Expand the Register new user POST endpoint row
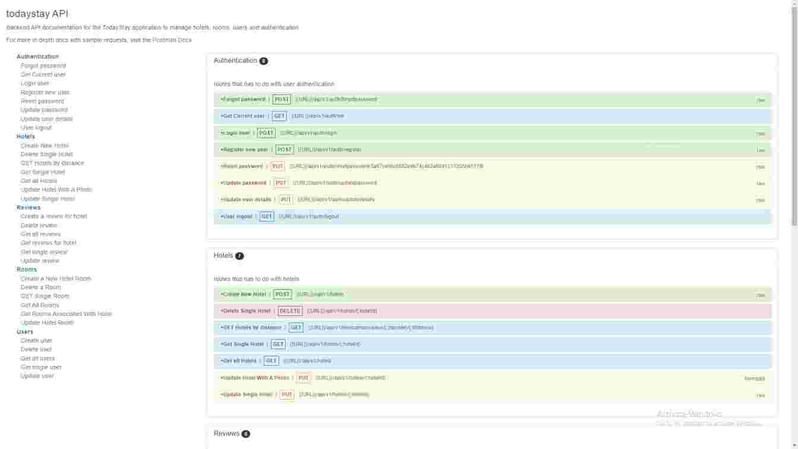The height and width of the screenshot is (449, 798). pos(492,150)
